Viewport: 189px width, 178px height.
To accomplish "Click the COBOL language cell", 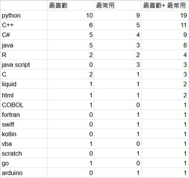I will [24, 105].
